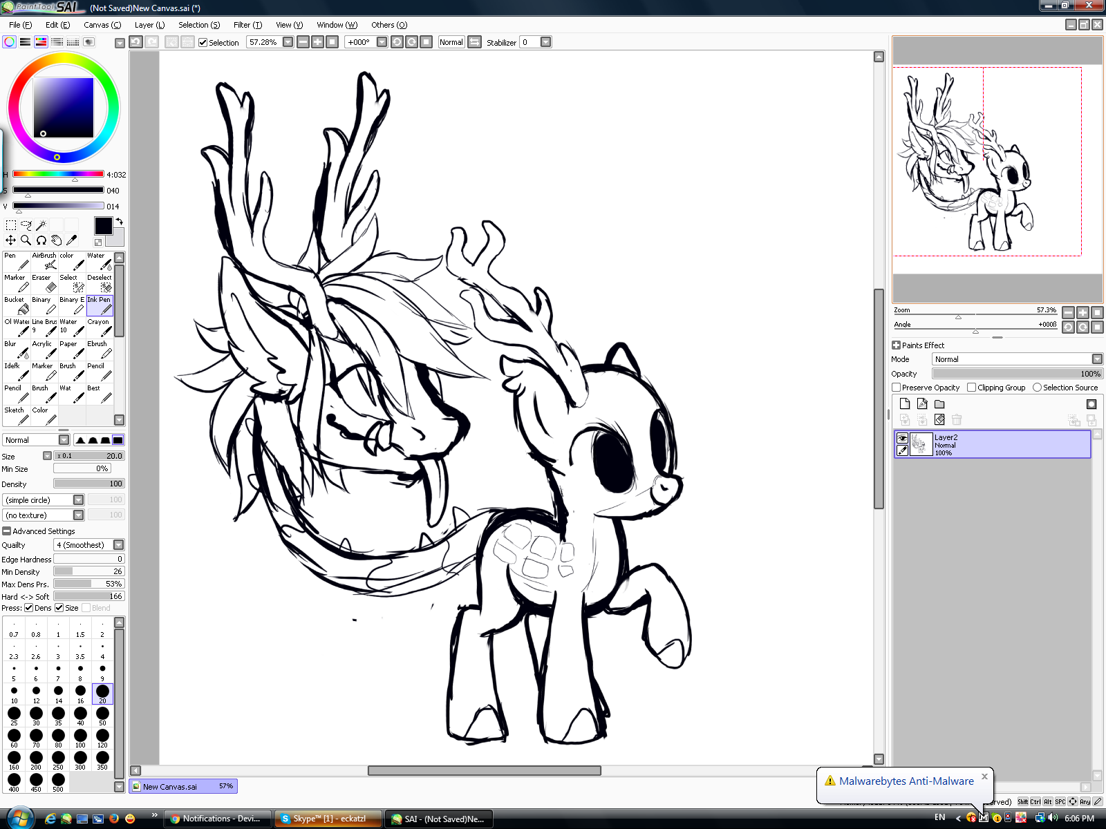
Task: Open the Quality smoothest dropdown
Action: tap(119, 545)
